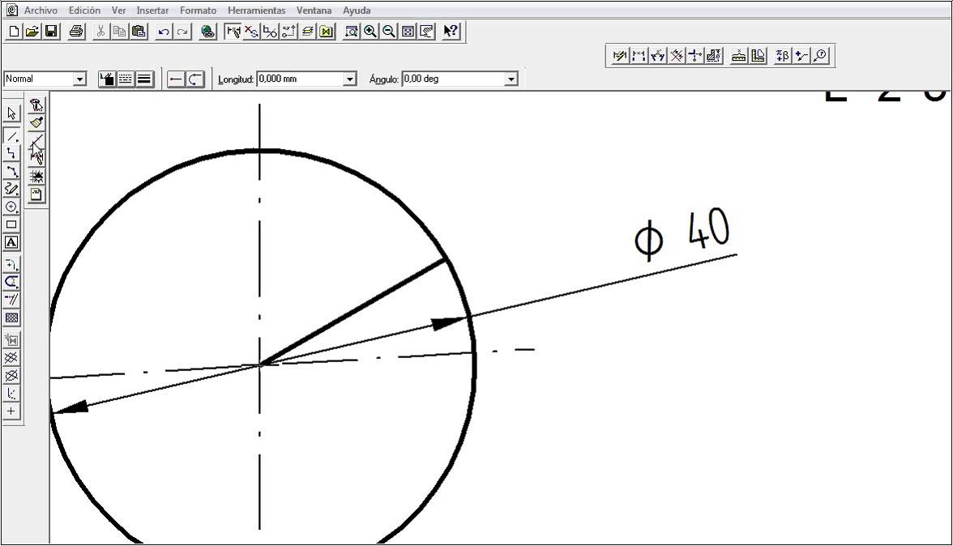This screenshot has width=953, height=546.
Task: Click the leader plus-arrow icon
Action: coord(801,56)
